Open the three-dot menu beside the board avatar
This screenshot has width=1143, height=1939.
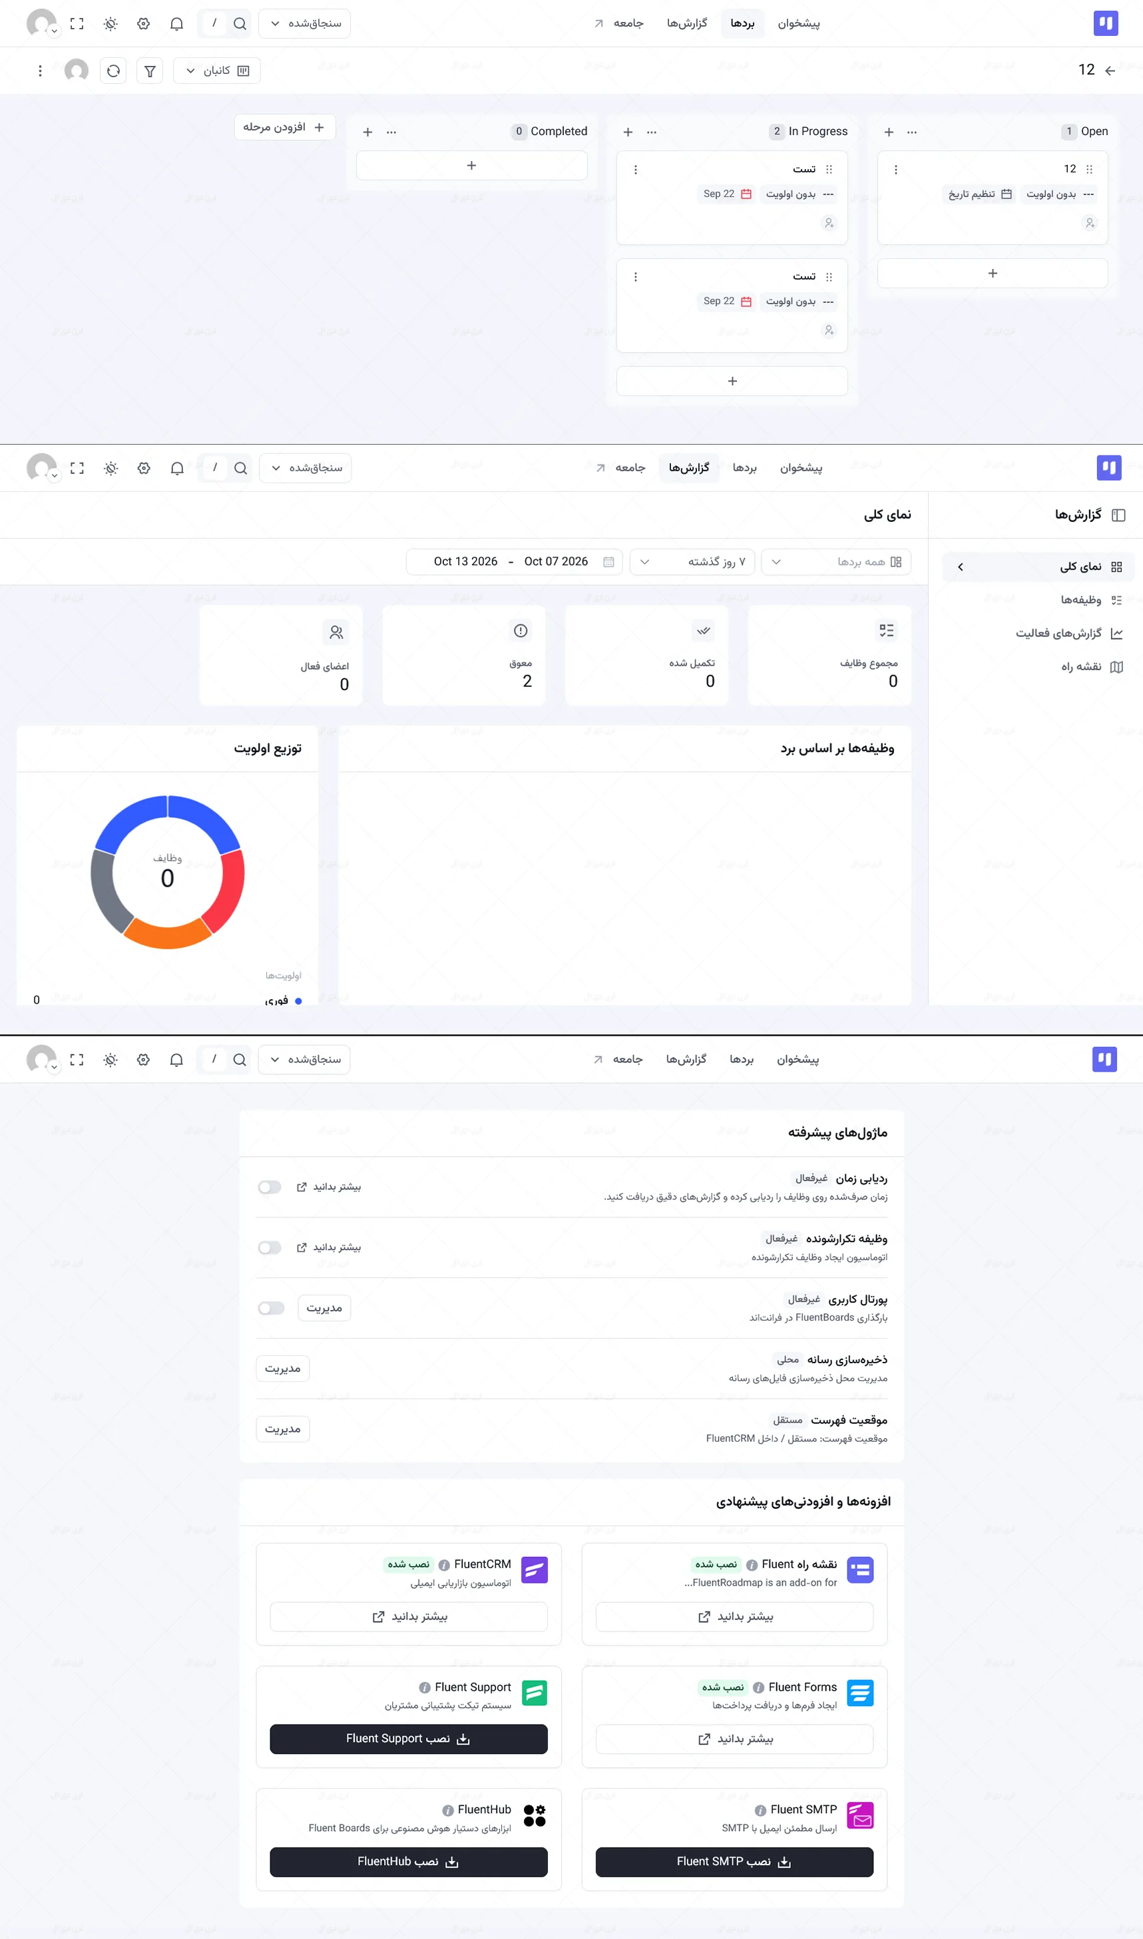click(40, 71)
